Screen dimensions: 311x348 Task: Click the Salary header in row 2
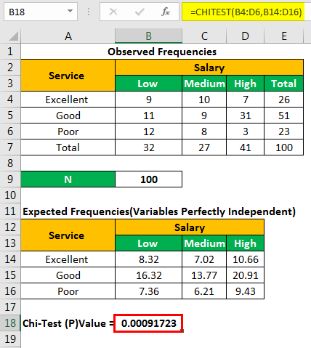(209, 68)
